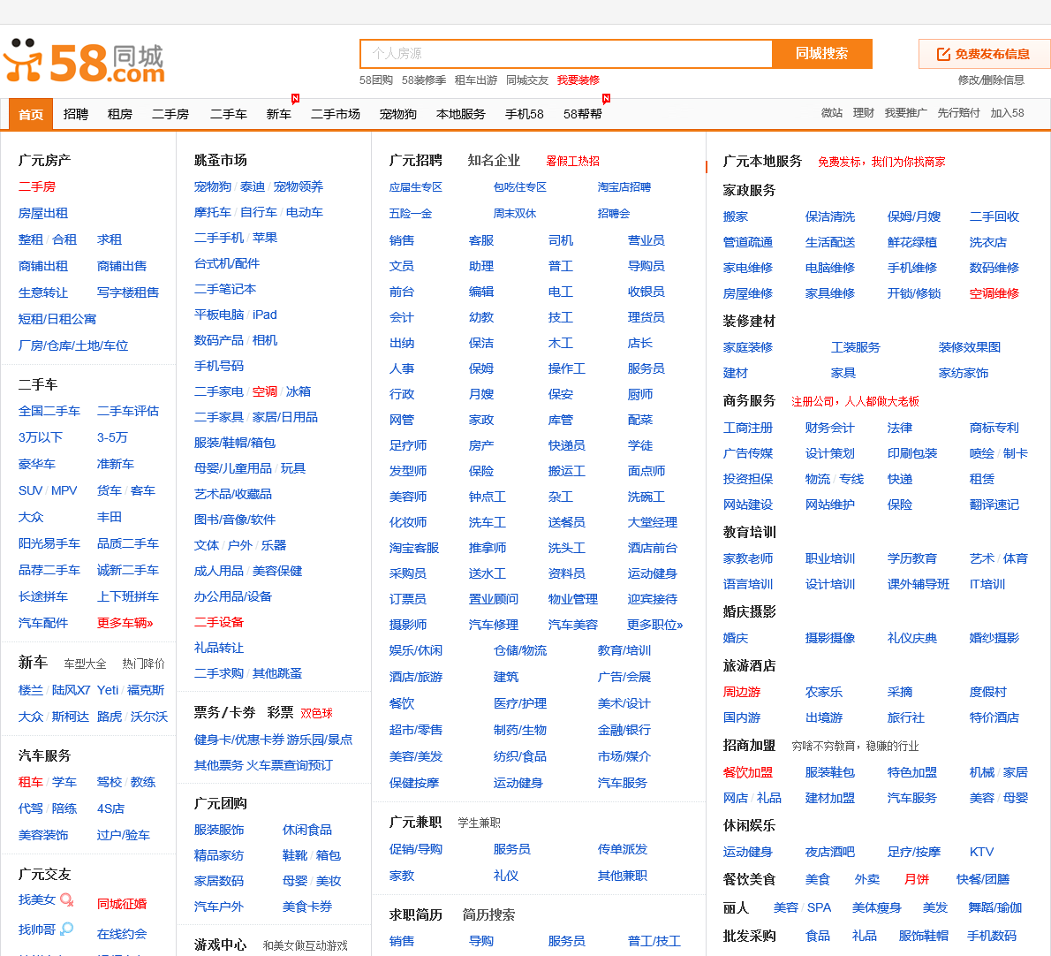Click the 58.com logo
The width and height of the screenshot is (1051, 956).
tap(85, 62)
